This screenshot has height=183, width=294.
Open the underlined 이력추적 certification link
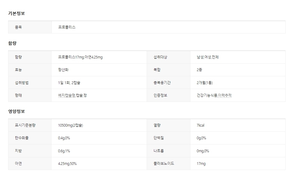click(x=225, y=95)
